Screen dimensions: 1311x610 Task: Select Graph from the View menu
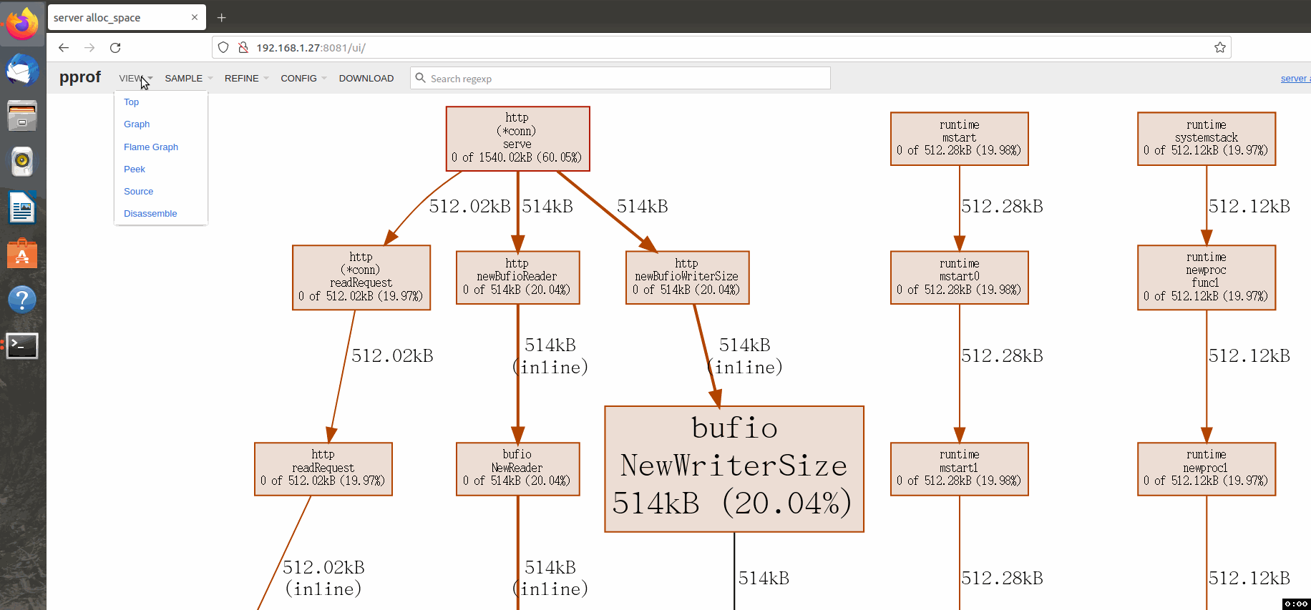[x=137, y=124]
